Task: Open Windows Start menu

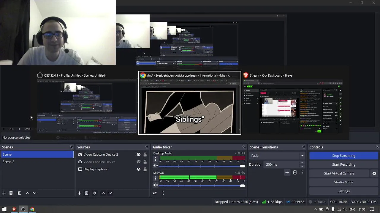Action: point(4,209)
